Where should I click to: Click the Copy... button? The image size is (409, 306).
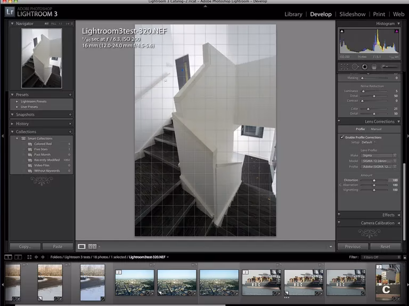pos(25,246)
